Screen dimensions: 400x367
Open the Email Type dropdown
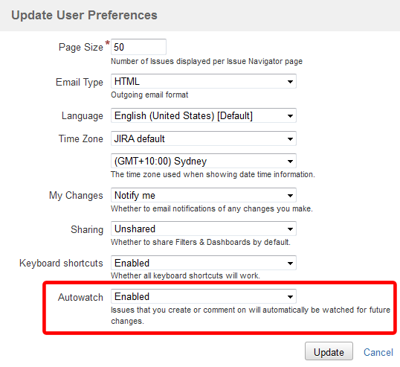click(204, 81)
